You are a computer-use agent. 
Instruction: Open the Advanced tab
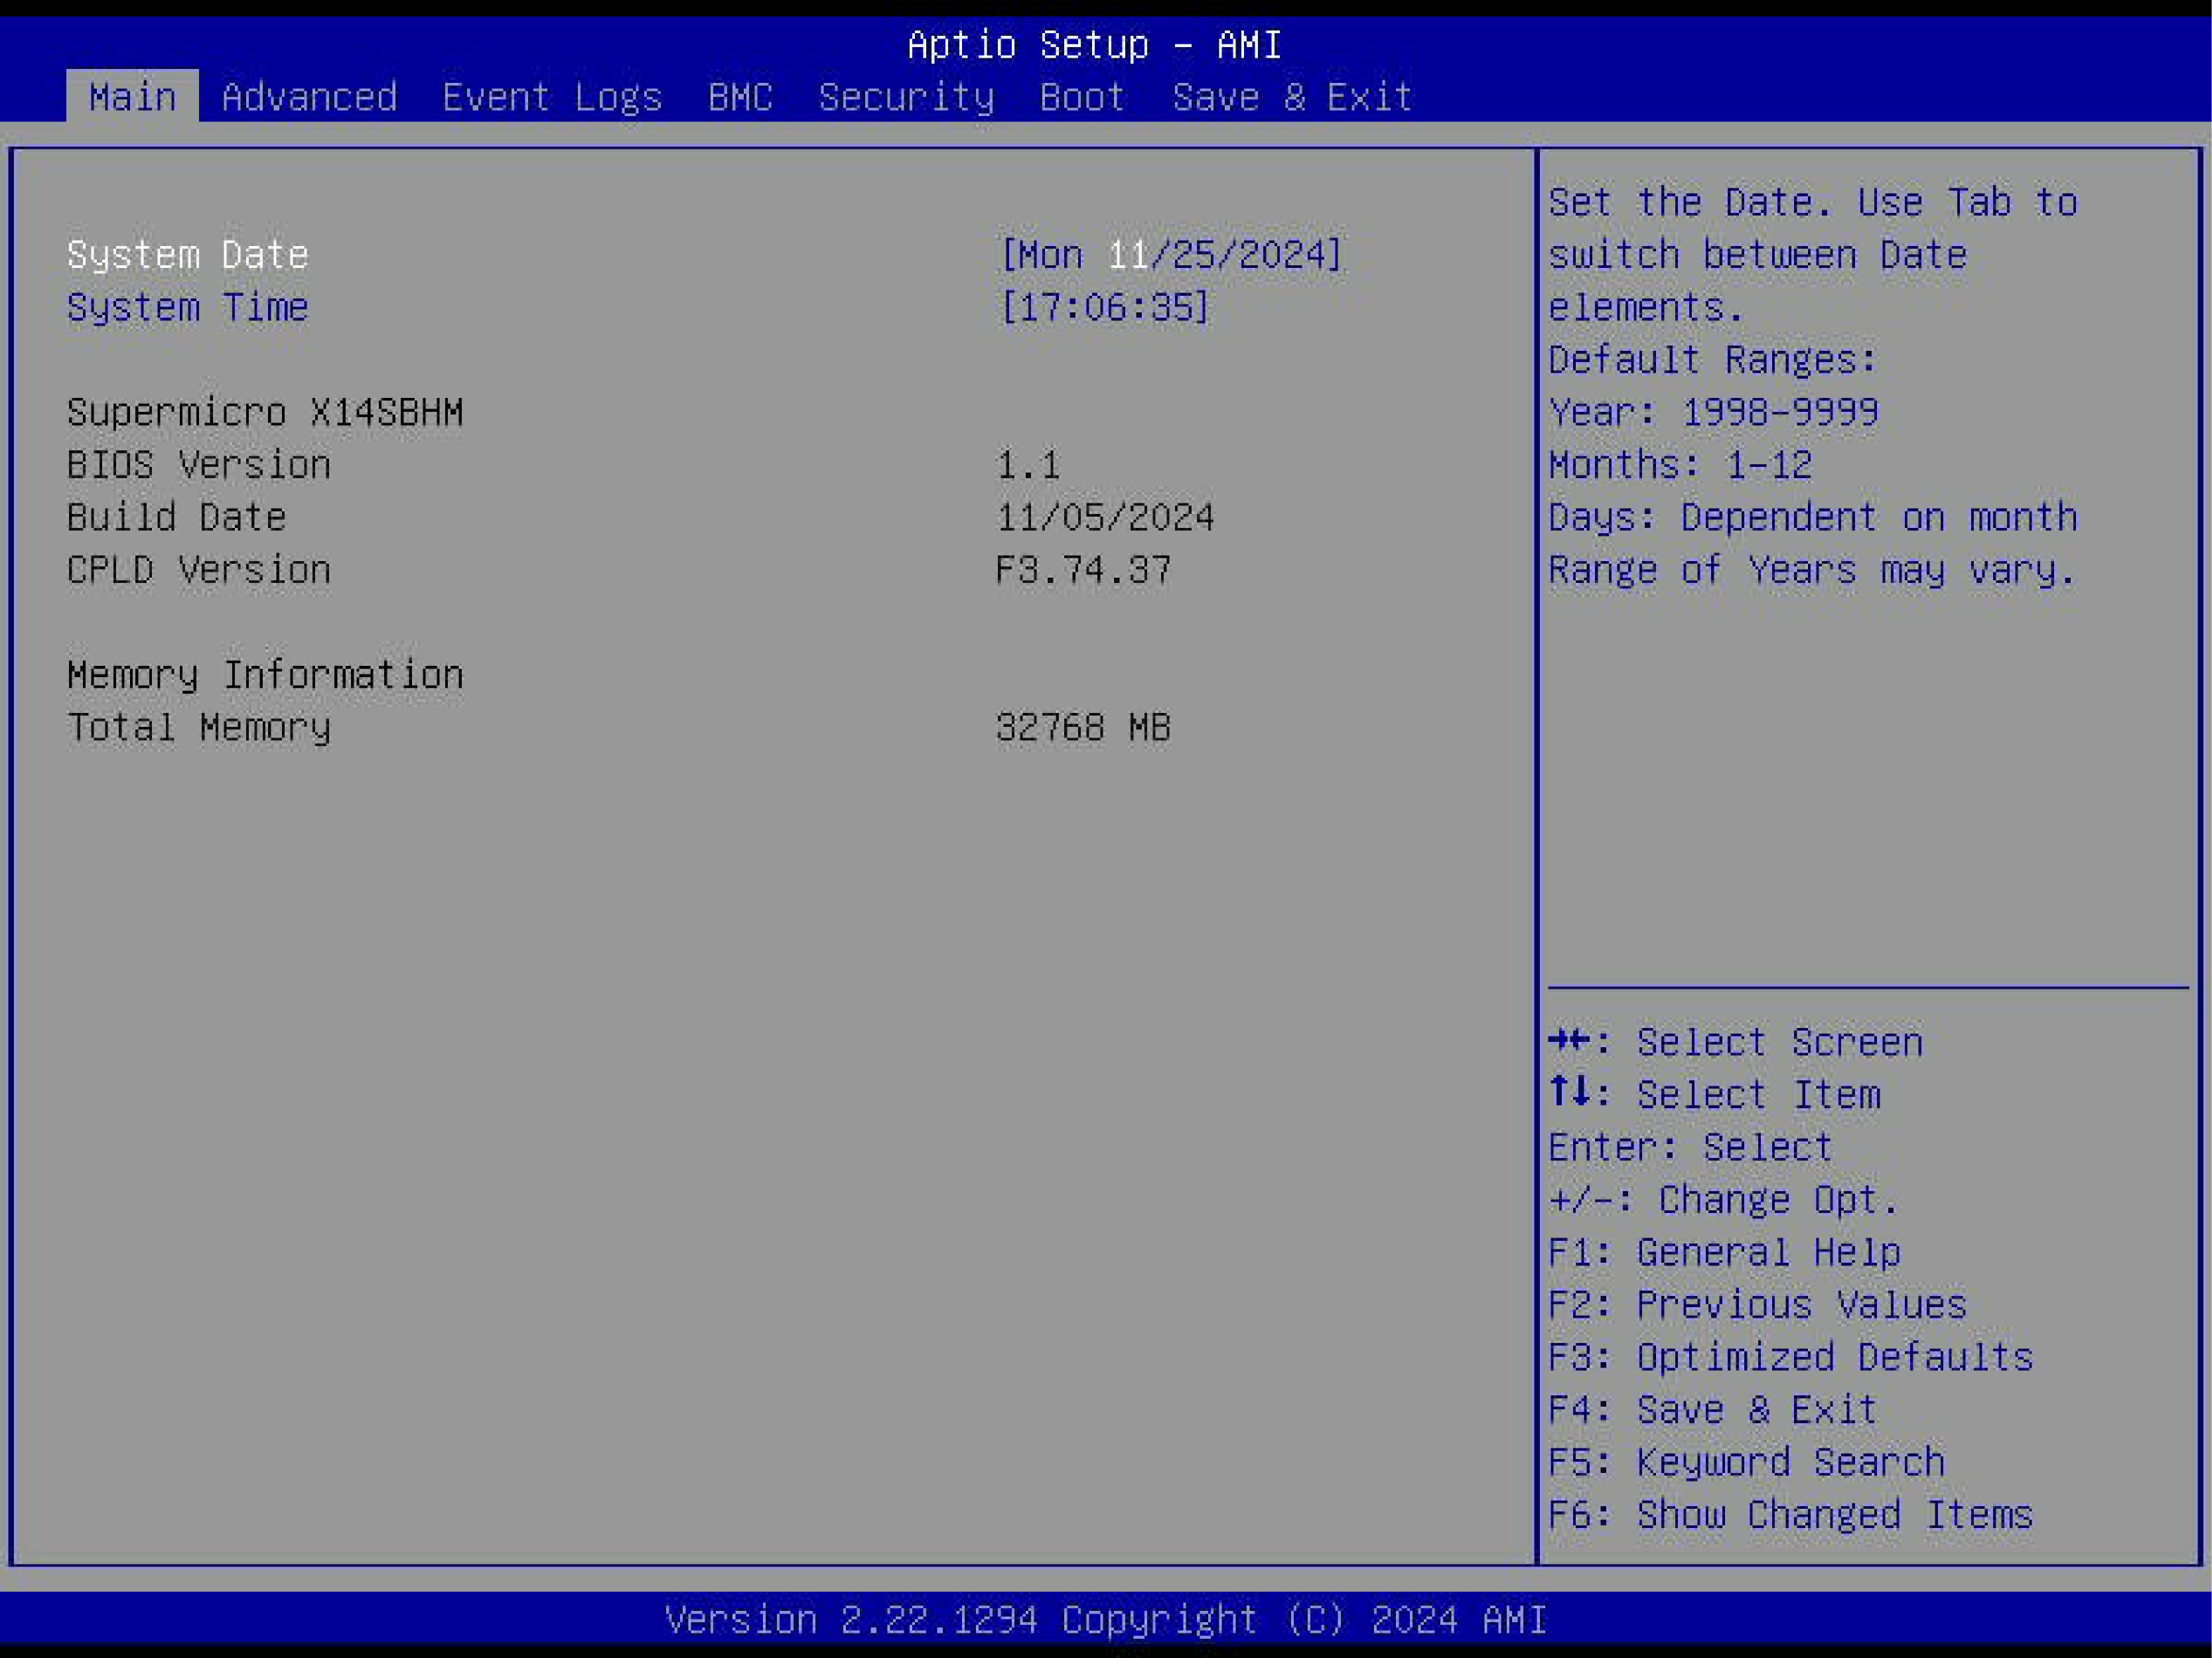click(x=309, y=97)
